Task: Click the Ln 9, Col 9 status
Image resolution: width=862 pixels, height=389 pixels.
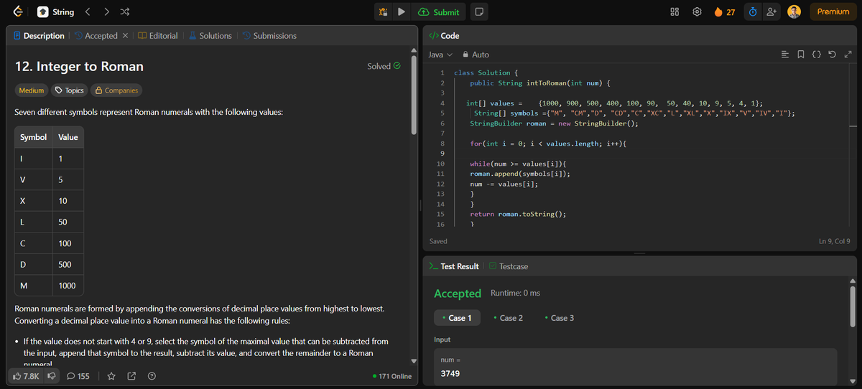Action: (834, 241)
